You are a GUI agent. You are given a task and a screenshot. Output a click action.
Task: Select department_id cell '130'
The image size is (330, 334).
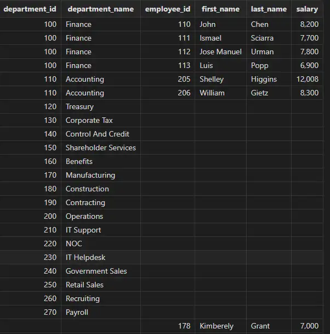click(30, 120)
